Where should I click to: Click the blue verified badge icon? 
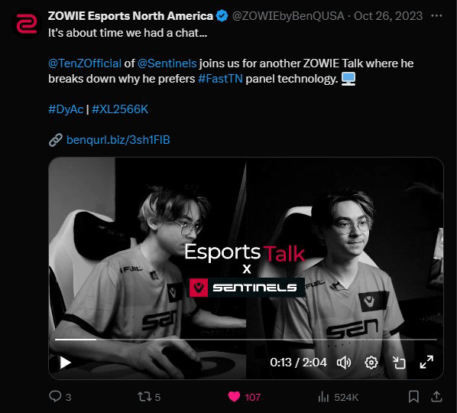point(222,16)
